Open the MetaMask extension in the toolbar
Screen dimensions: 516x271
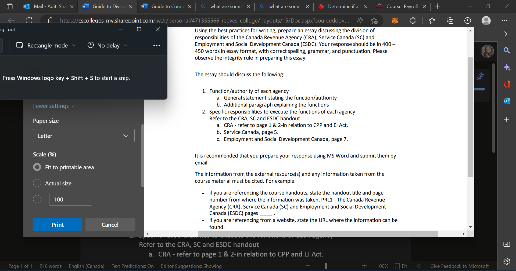395,20
